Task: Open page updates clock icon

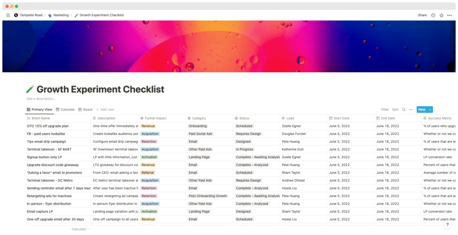Action: (433, 15)
